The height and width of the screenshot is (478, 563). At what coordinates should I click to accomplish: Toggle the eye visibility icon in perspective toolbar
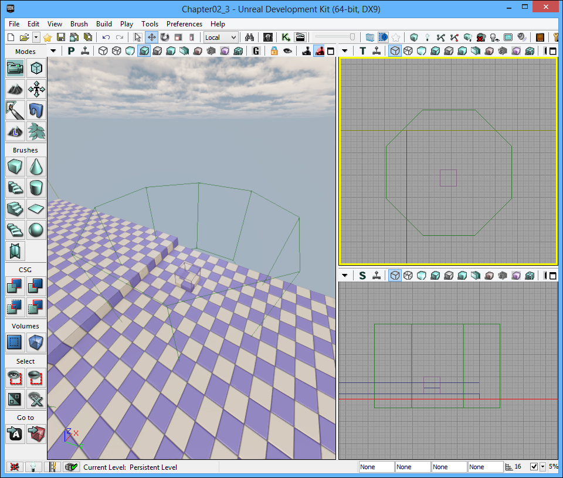click(x=287, y=51)
